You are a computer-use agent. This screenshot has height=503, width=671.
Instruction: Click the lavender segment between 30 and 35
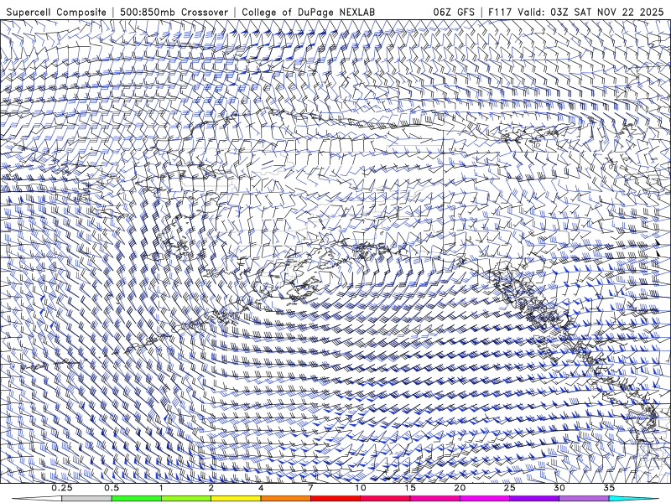(x=584, y=499)
